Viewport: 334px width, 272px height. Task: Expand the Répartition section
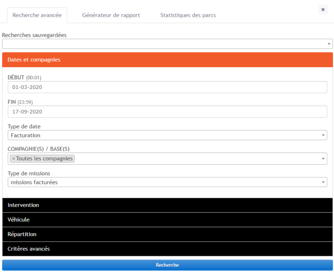(167, 234)
